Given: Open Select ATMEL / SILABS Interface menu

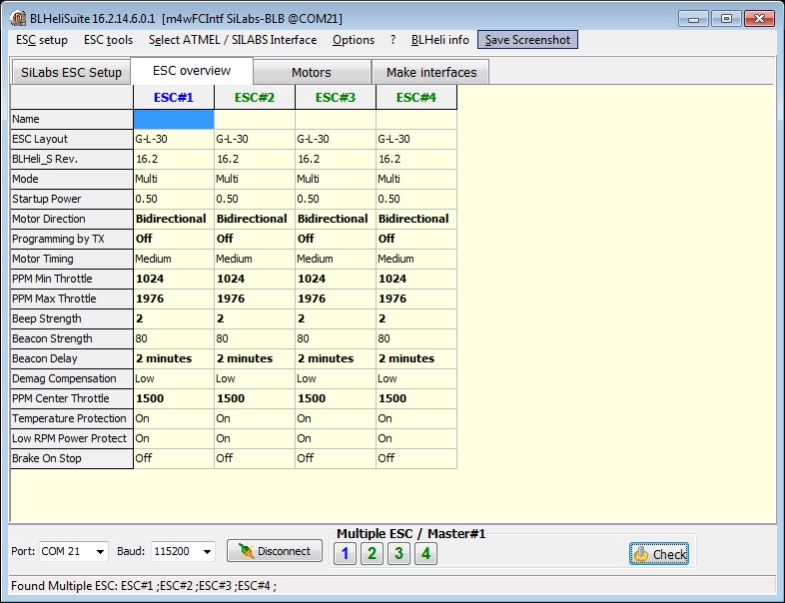Looking at the screenshot, I should point(233,40).
